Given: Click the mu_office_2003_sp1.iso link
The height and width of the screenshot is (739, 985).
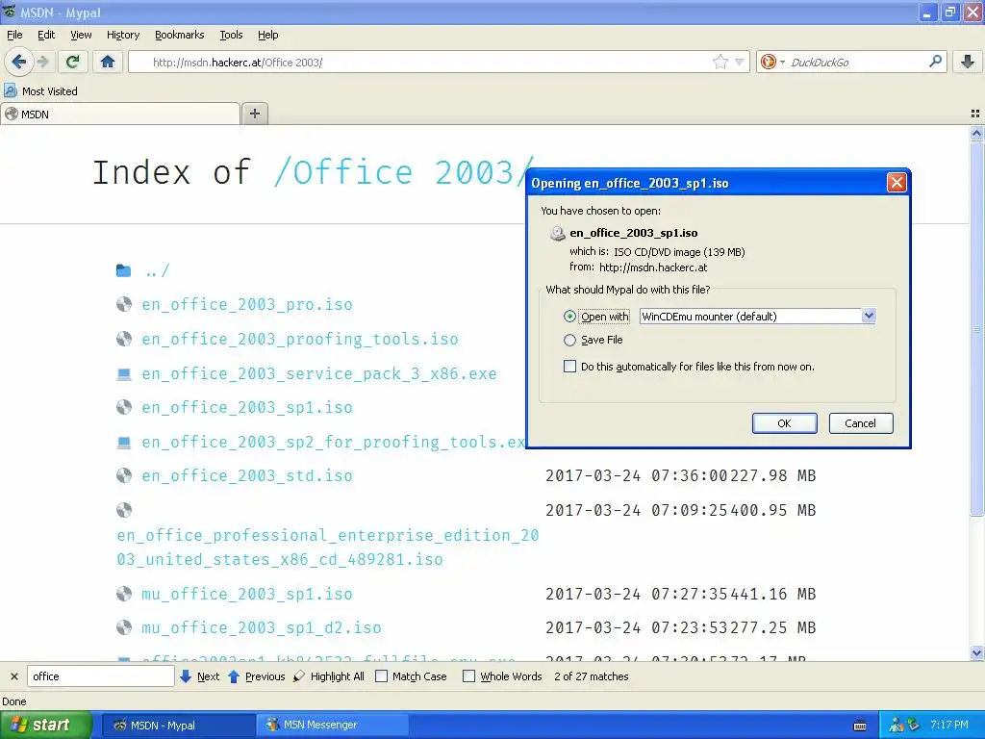Looking at the screenshot, I should pyautogui.click(x=247, y=594).
